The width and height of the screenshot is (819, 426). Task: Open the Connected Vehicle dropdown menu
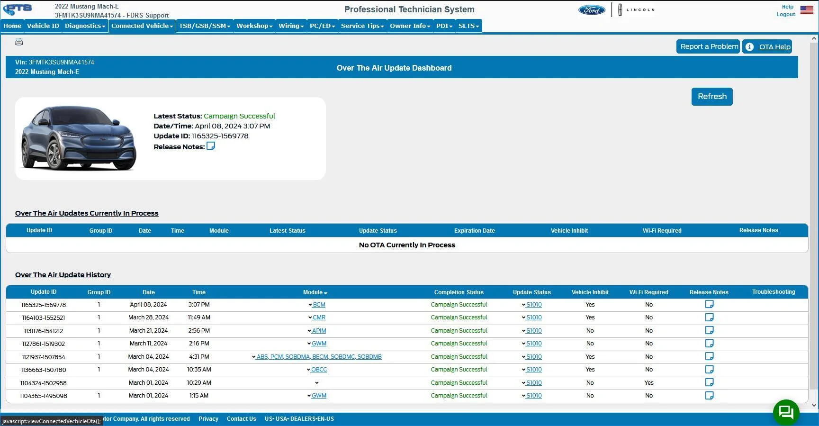pos(142,26)
